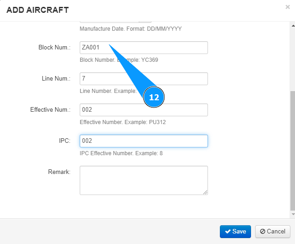
Task: Click the Remark field label
Action: click(x=59, y=172)
